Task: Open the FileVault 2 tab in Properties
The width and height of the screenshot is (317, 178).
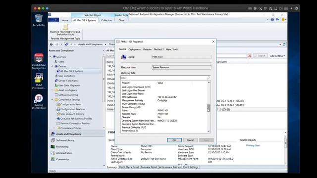Action: coord(158,49)
